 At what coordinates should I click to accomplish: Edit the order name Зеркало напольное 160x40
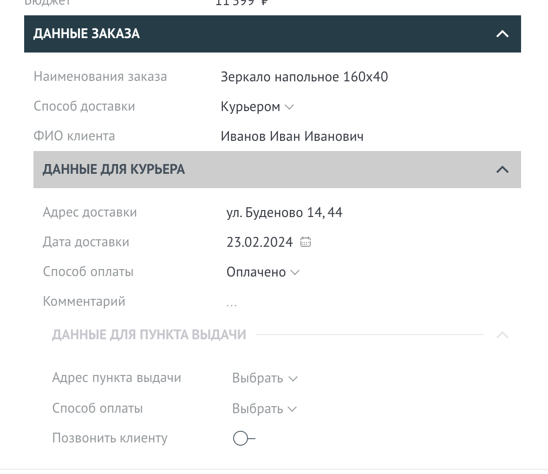(x=304, y=77)
